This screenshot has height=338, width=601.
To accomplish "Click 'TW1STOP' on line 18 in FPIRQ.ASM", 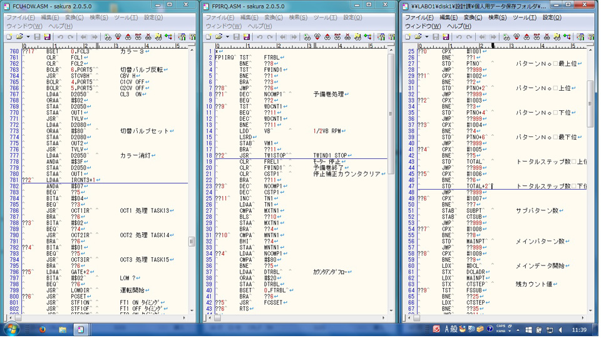I will (275, 156).
